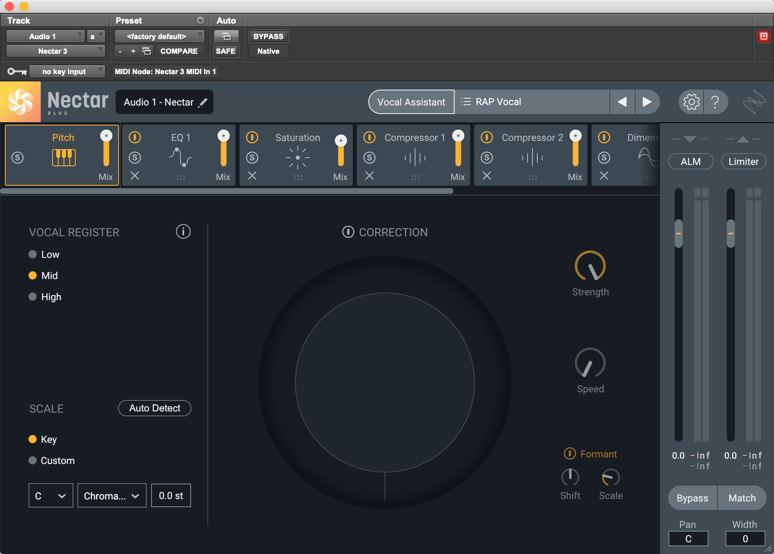Click the Strength correction knob

coord(590,266)
